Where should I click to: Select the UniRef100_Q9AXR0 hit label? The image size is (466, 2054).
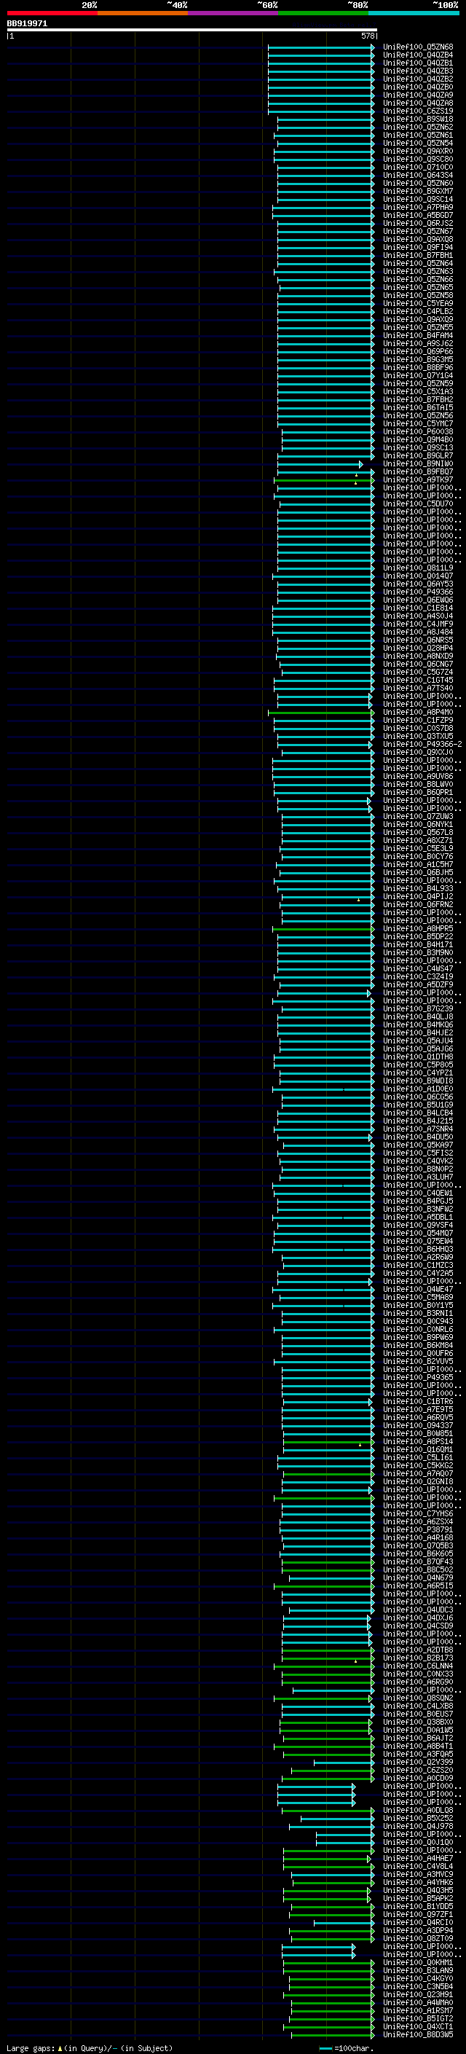click(418, 152)
